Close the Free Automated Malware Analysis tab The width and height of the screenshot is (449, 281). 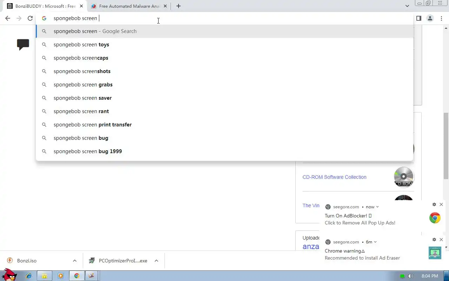pos(165,6)
